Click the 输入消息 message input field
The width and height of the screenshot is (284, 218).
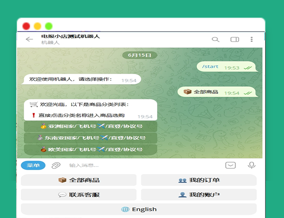pyautogui.click(x=143, y=165)
